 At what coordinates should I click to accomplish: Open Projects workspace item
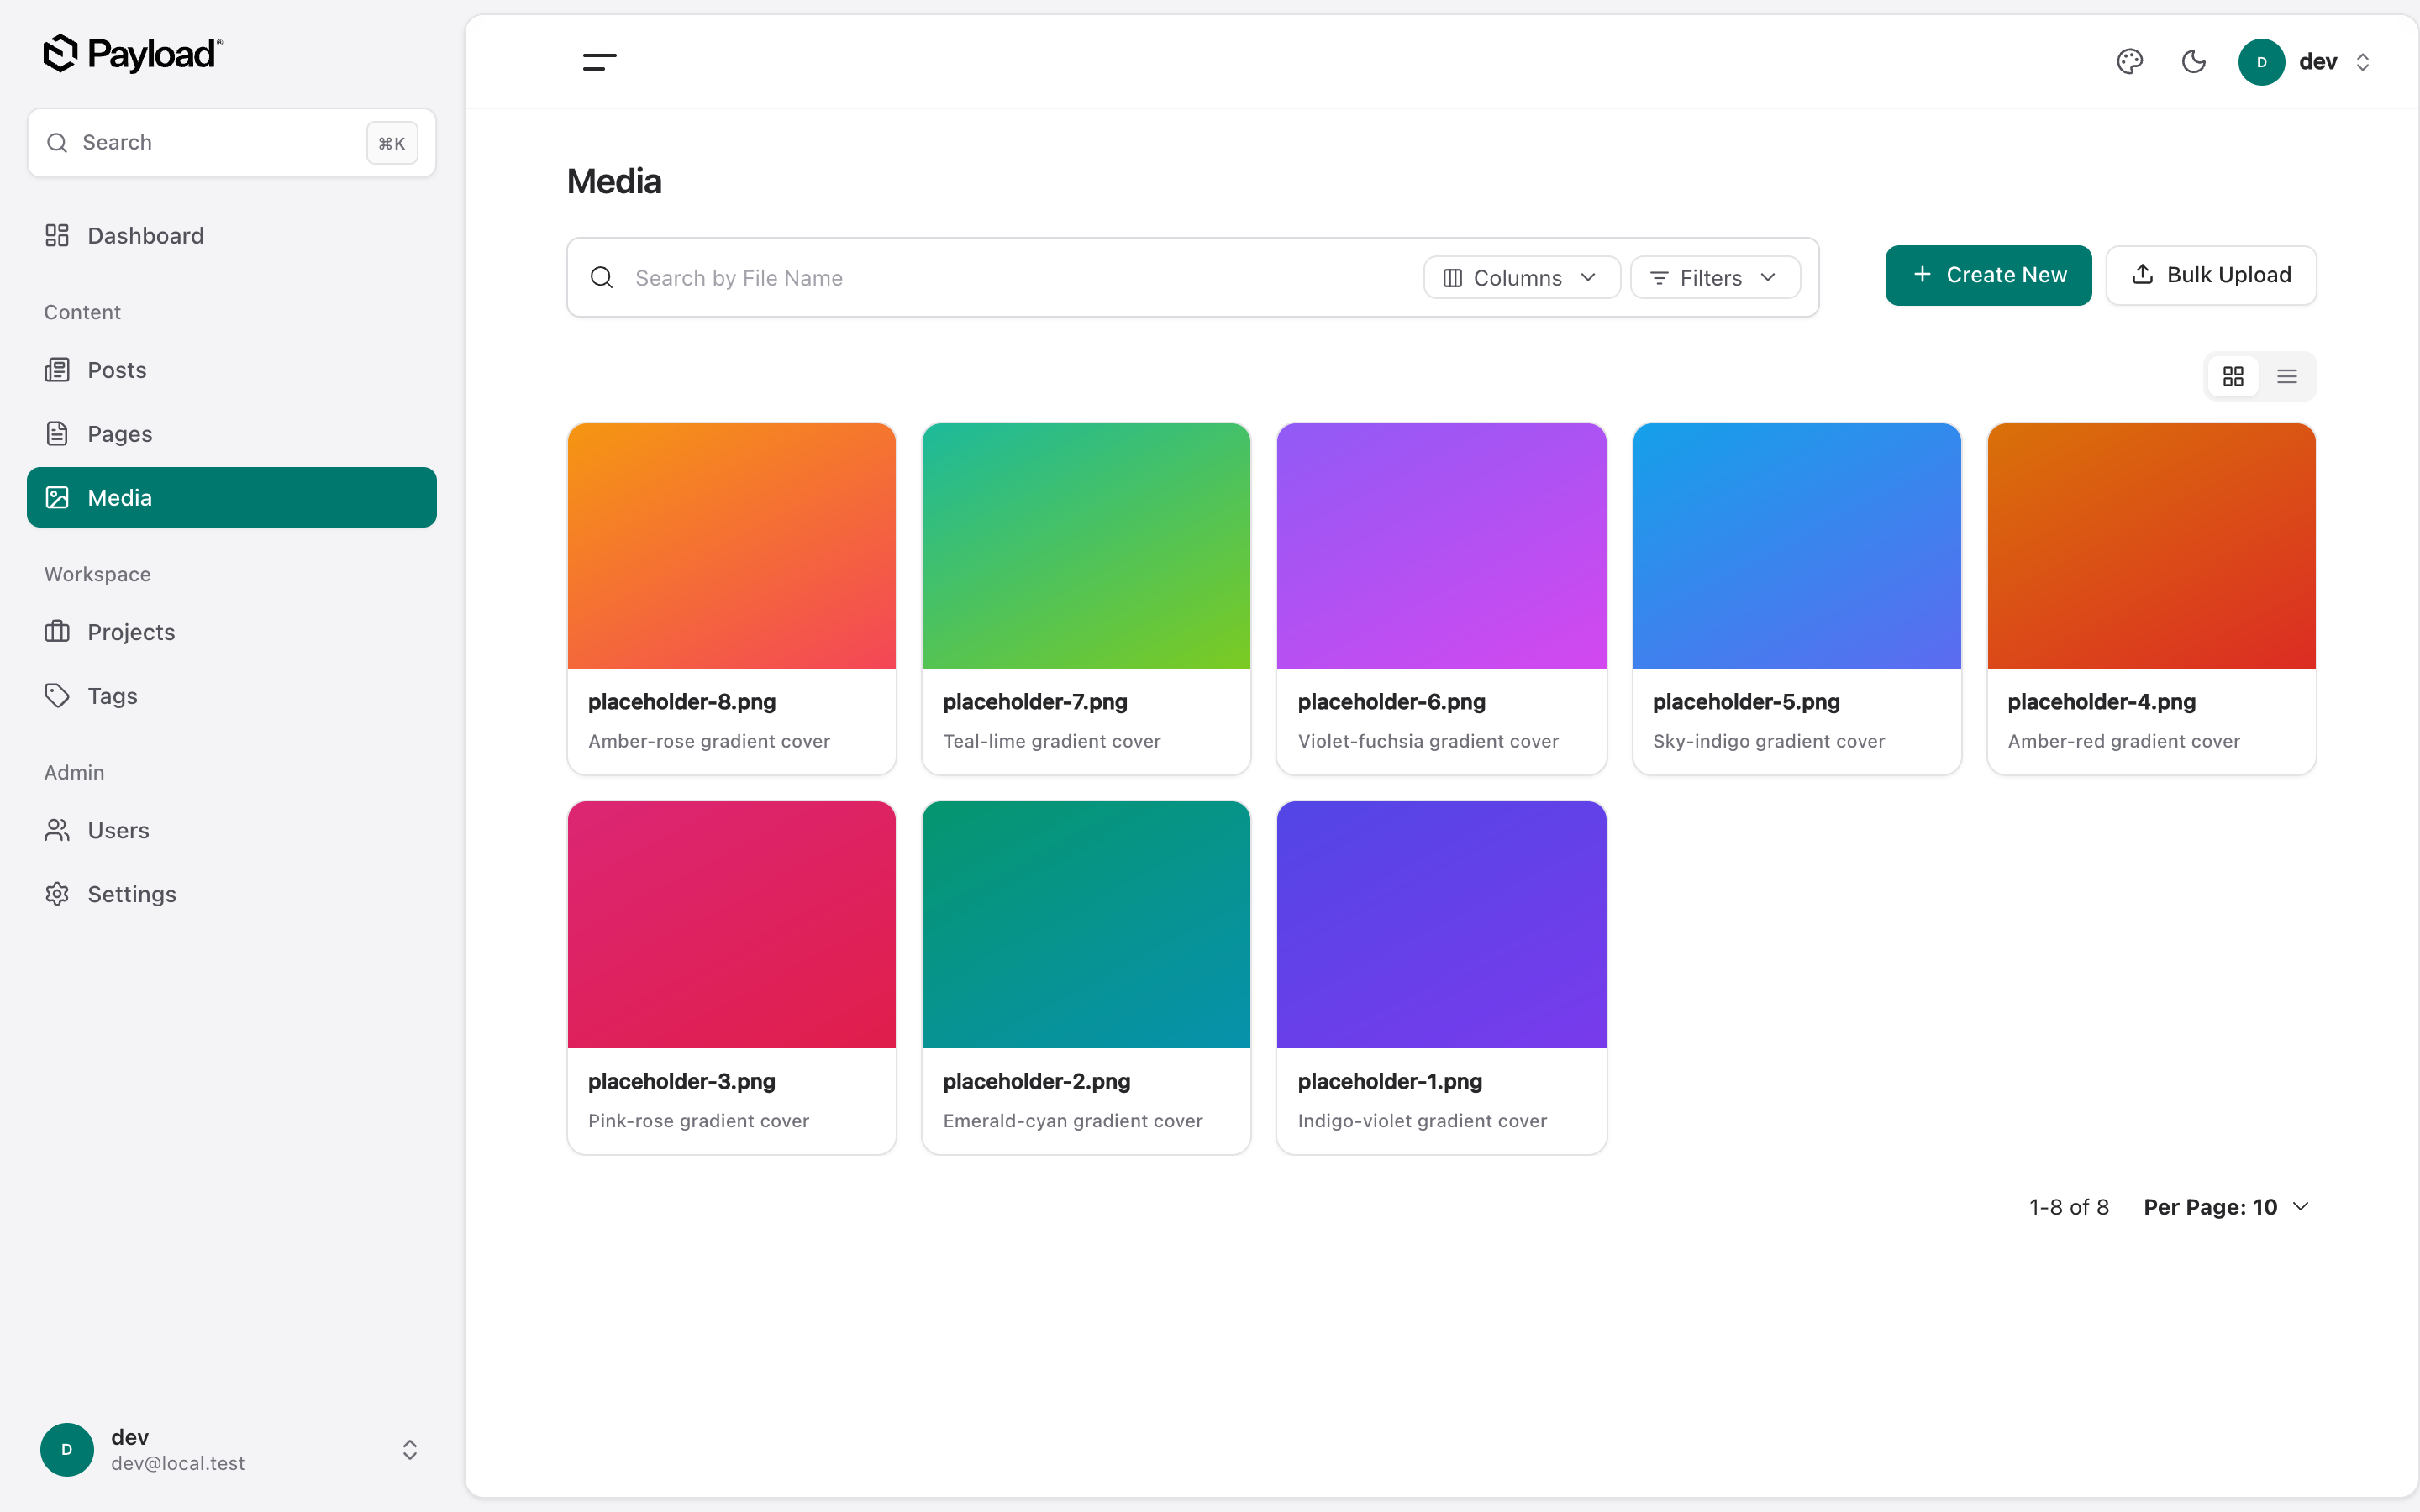click(x=232, y=632)
